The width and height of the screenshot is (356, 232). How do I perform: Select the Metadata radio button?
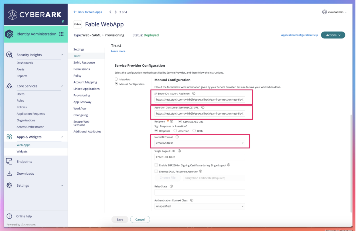pos(116,79)
